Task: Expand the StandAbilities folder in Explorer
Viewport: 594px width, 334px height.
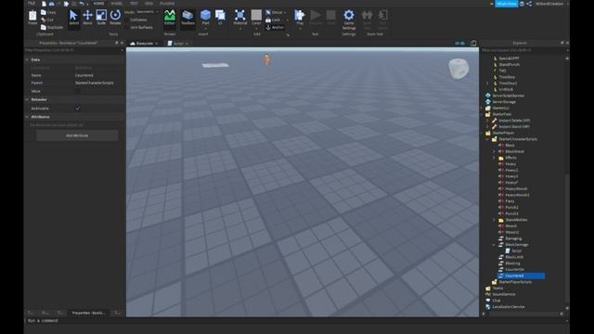Action: tap(494, 220)
